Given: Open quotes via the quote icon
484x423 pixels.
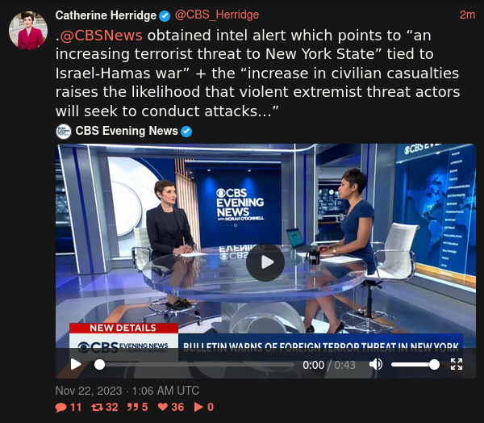Looking at the screenshot, I should click(x=133, y=407).
